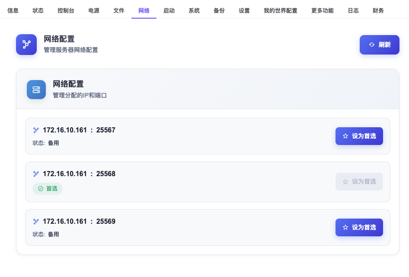Image resolution: width=409 pixels, height=277 pixels.
Task: Switch to the 信息 tab
Action: coord(13,10)
